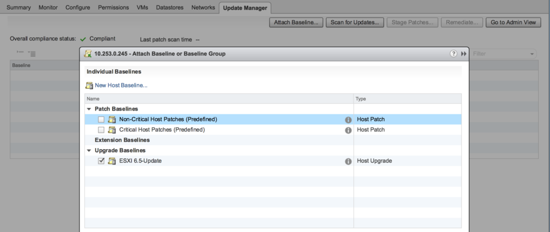The image size is (550, 232).
Task: Collapse the Upgrade Baselines group
Action: click(x=89, y=150)
